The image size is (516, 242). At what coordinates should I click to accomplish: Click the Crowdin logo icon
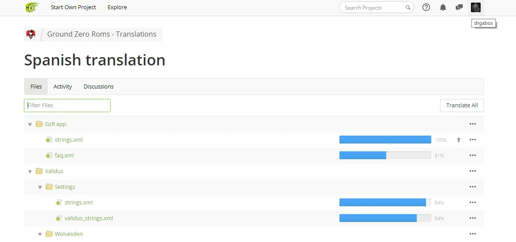33,7
